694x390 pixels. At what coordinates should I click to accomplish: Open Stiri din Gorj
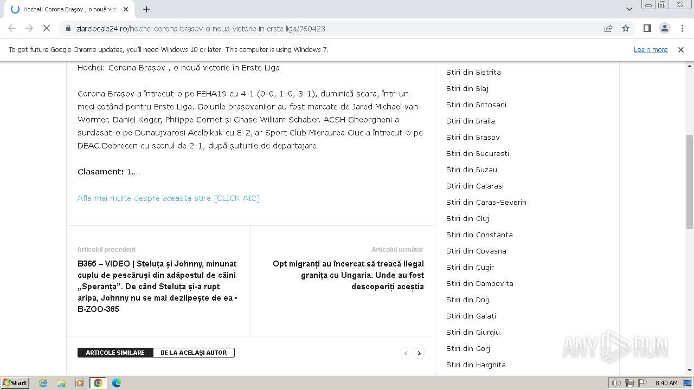click(x=468, y=348)
